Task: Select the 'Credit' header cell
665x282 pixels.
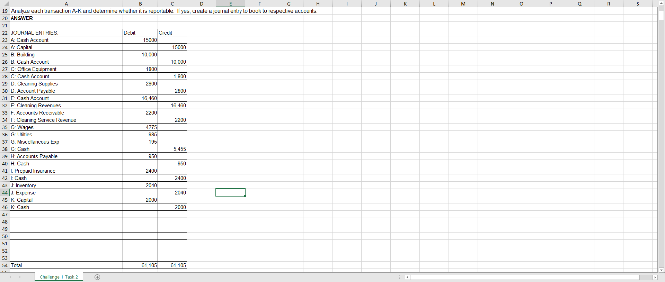Action: point(172,33)
